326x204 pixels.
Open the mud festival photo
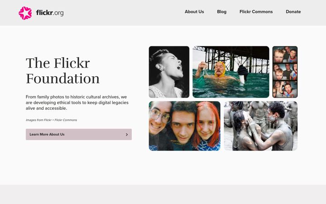tap(260, 126)
